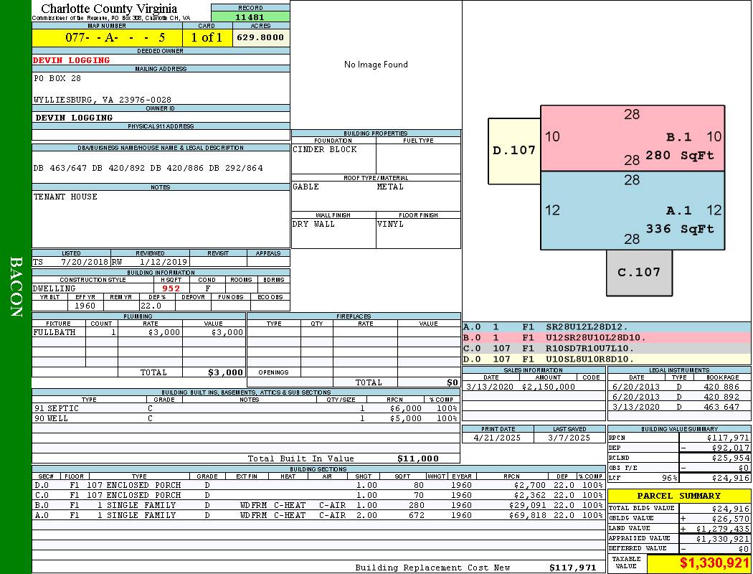Select sketch code row D.0 U10SL8U10R8D10
Image resolution: width=753 pixels, height=574 pixels.
point(607,359)
